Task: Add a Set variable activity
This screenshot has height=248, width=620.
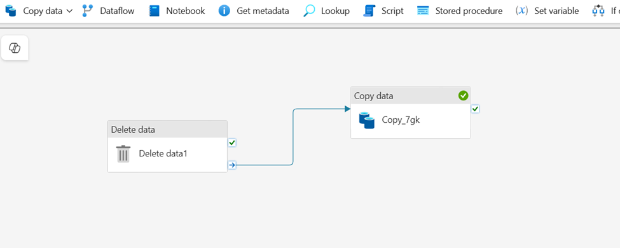Action: tap(548, 11)
